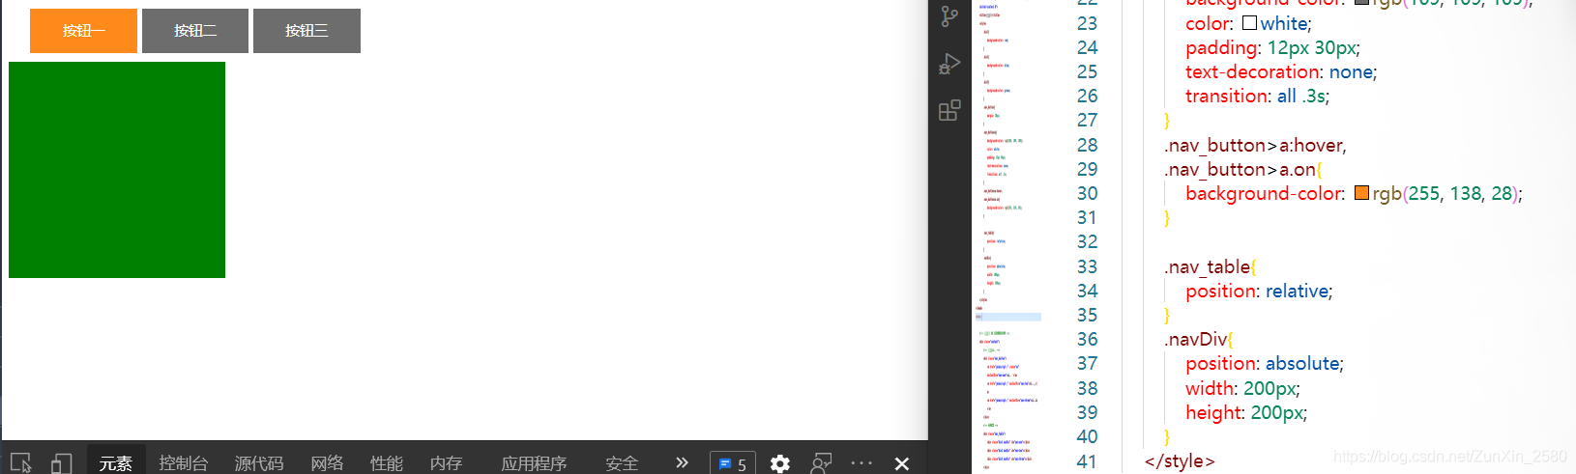The width and height of the screenshot is (1576, 474).
Task: Click '.navDiv' selector text
Action: 1197,339
